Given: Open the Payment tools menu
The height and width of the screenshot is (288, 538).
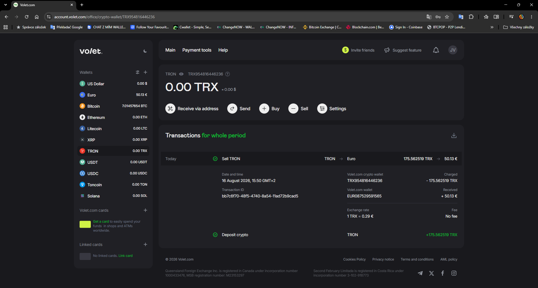Looking at the screenshot, I should [197, 50].
